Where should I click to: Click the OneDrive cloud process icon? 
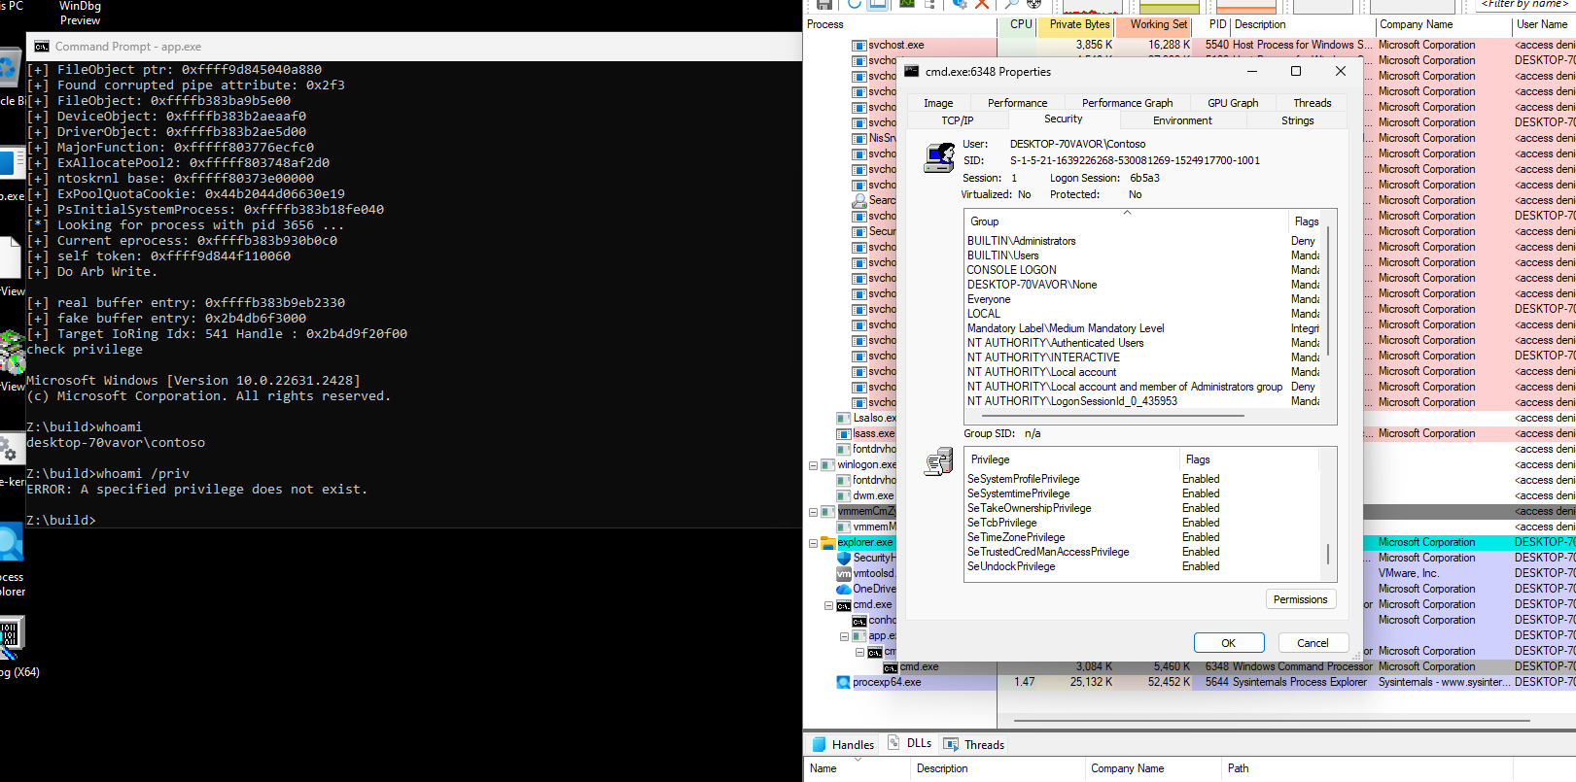(844, 589)
